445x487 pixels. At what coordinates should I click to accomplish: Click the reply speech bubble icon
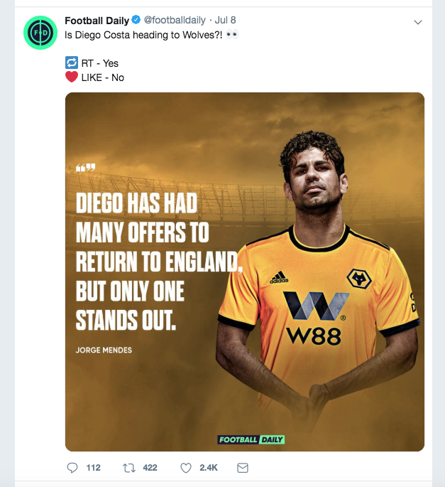coord(72,468)
